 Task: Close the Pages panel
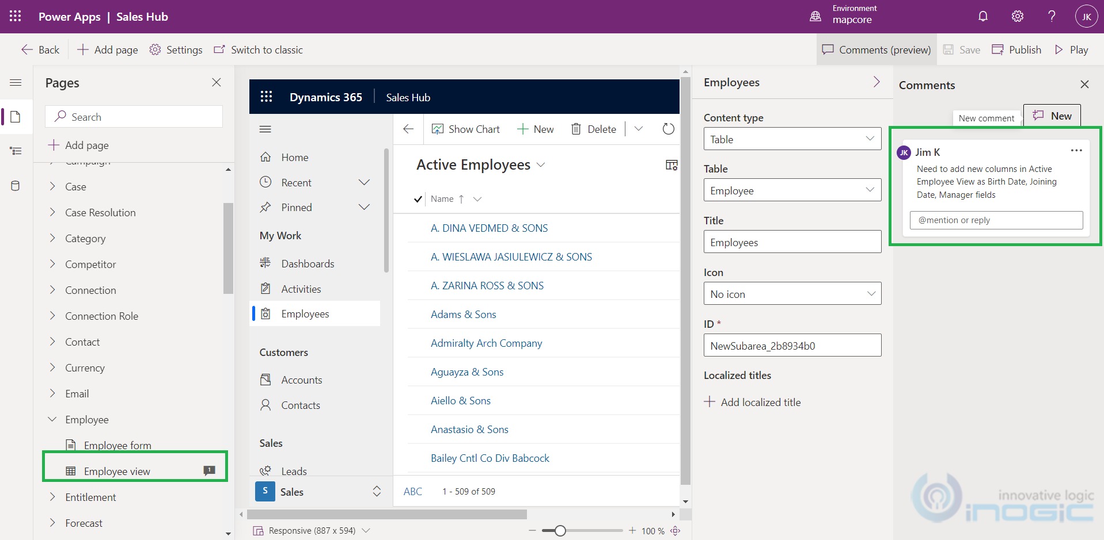click(217, 82)
